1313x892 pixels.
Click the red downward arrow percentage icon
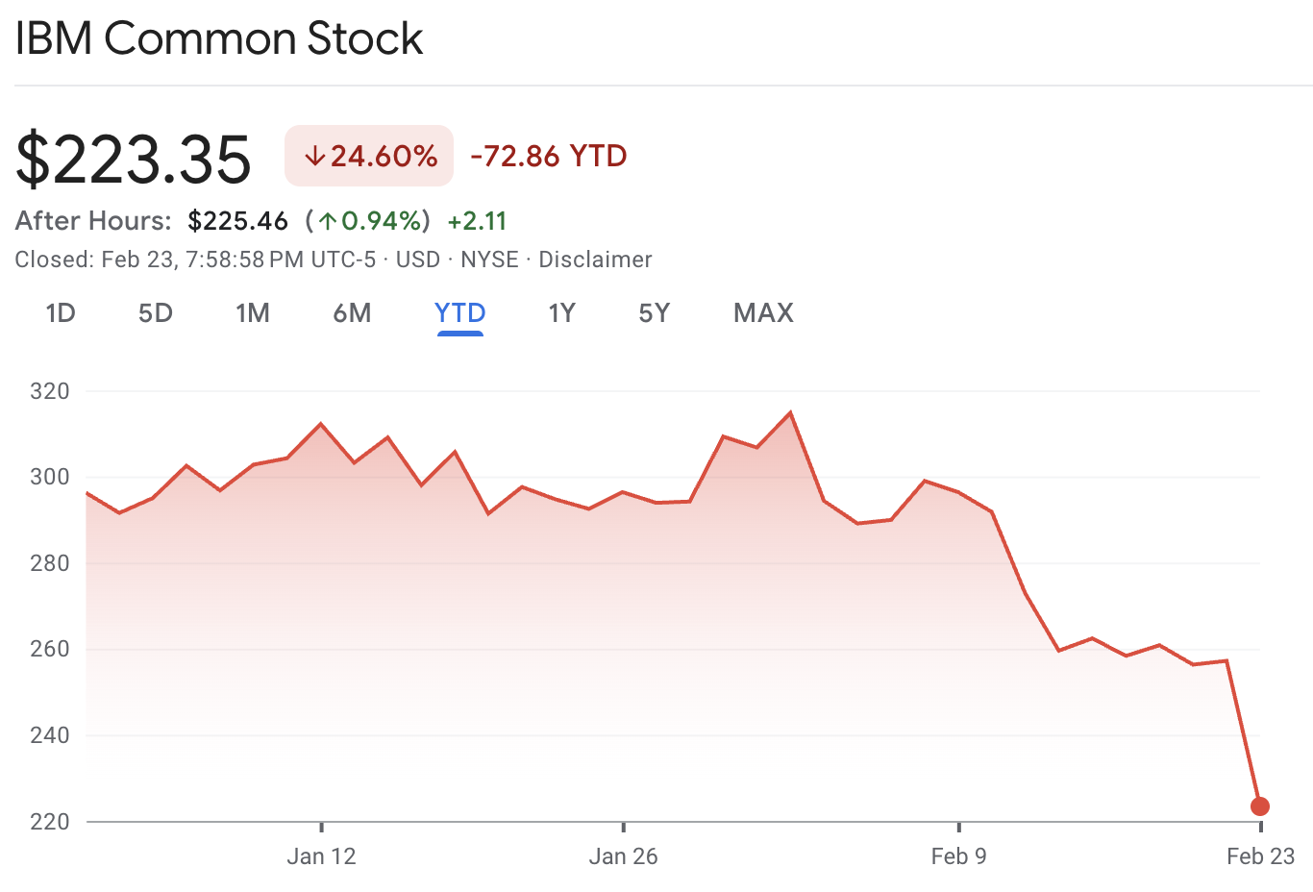pos(314,156)
